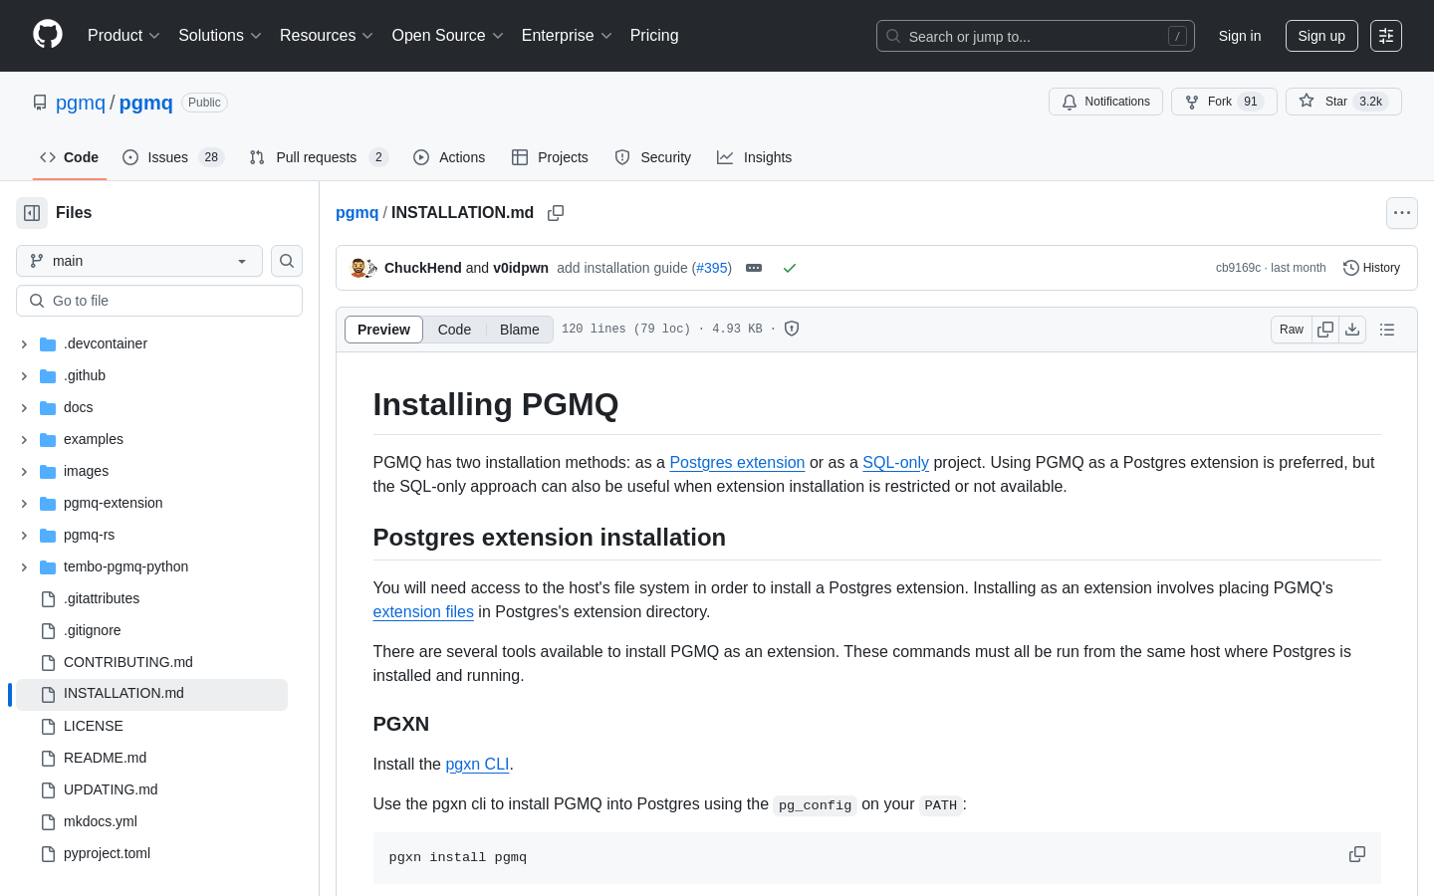Expand the Open Source menu

click(x=448, y=36)
